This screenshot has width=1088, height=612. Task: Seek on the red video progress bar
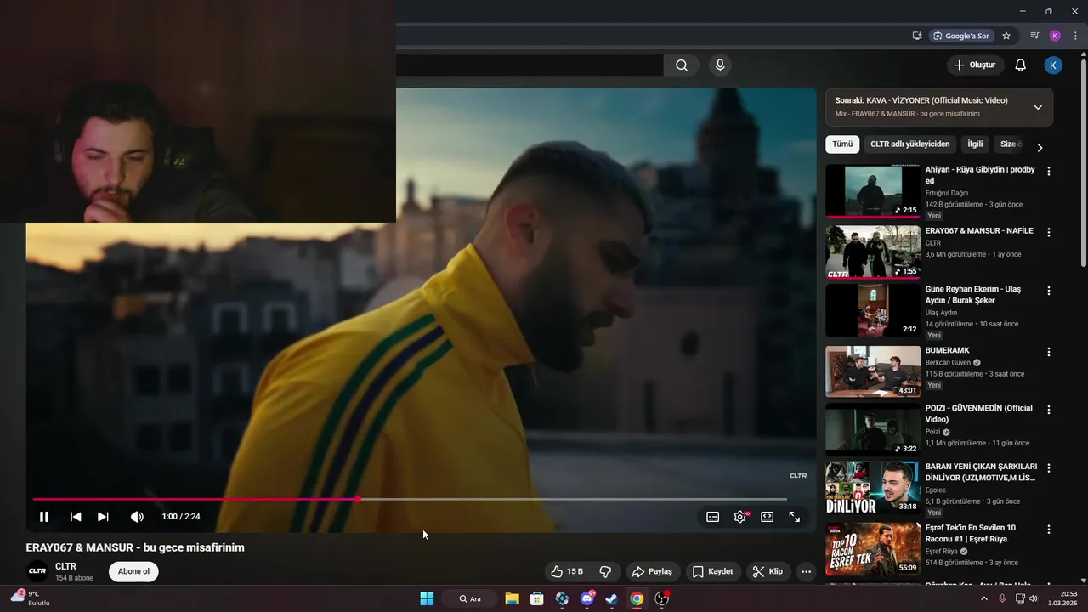click(x=410, y=499)
